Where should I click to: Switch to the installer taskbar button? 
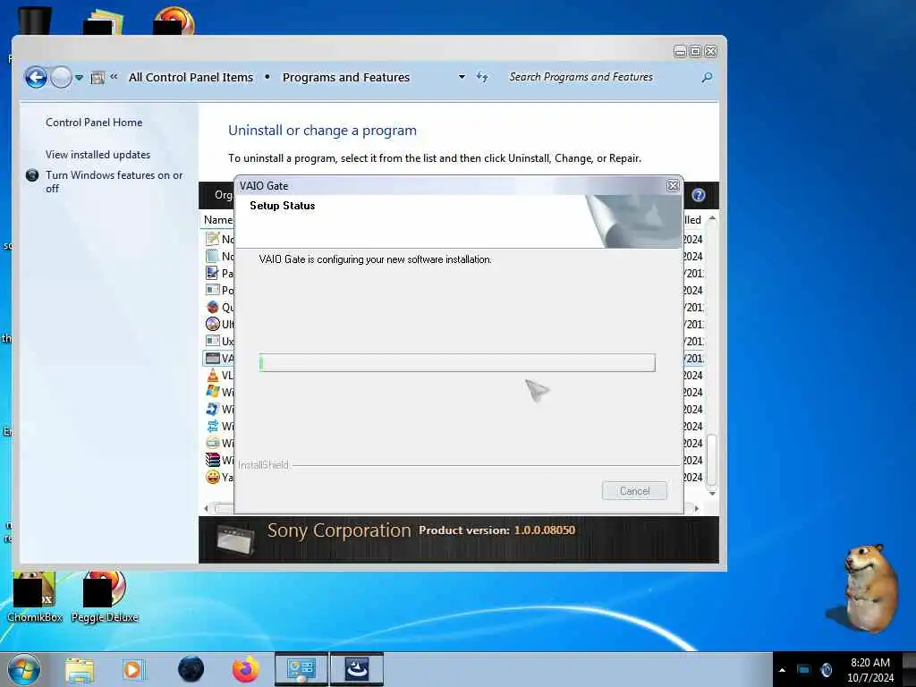coord(356,669)
